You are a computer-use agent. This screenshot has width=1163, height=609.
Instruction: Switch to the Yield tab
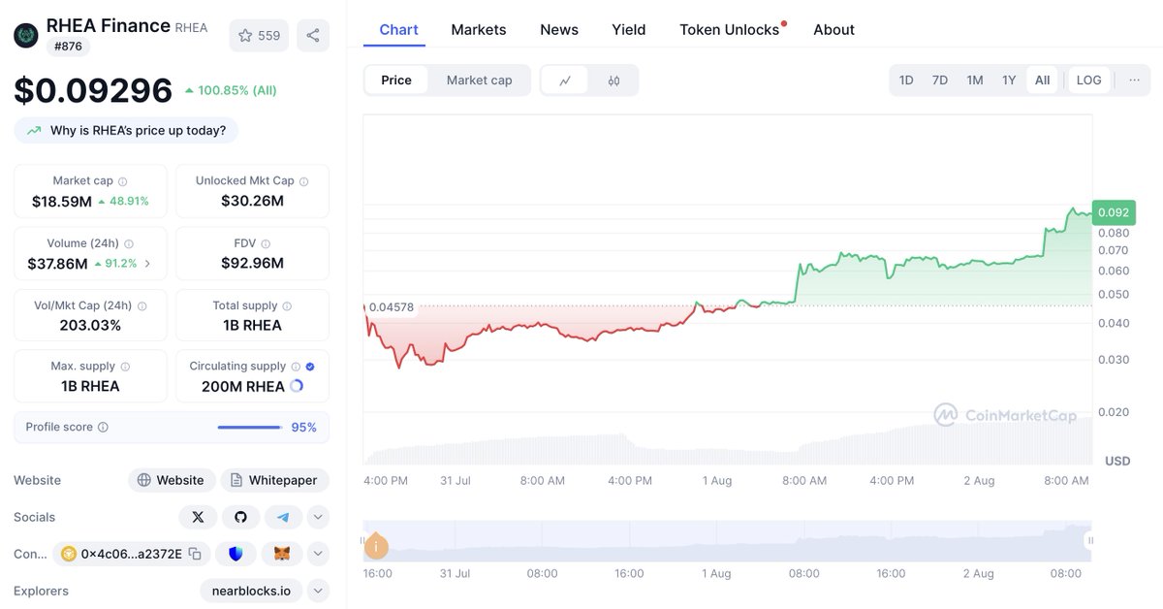click(x=629, y=30)
